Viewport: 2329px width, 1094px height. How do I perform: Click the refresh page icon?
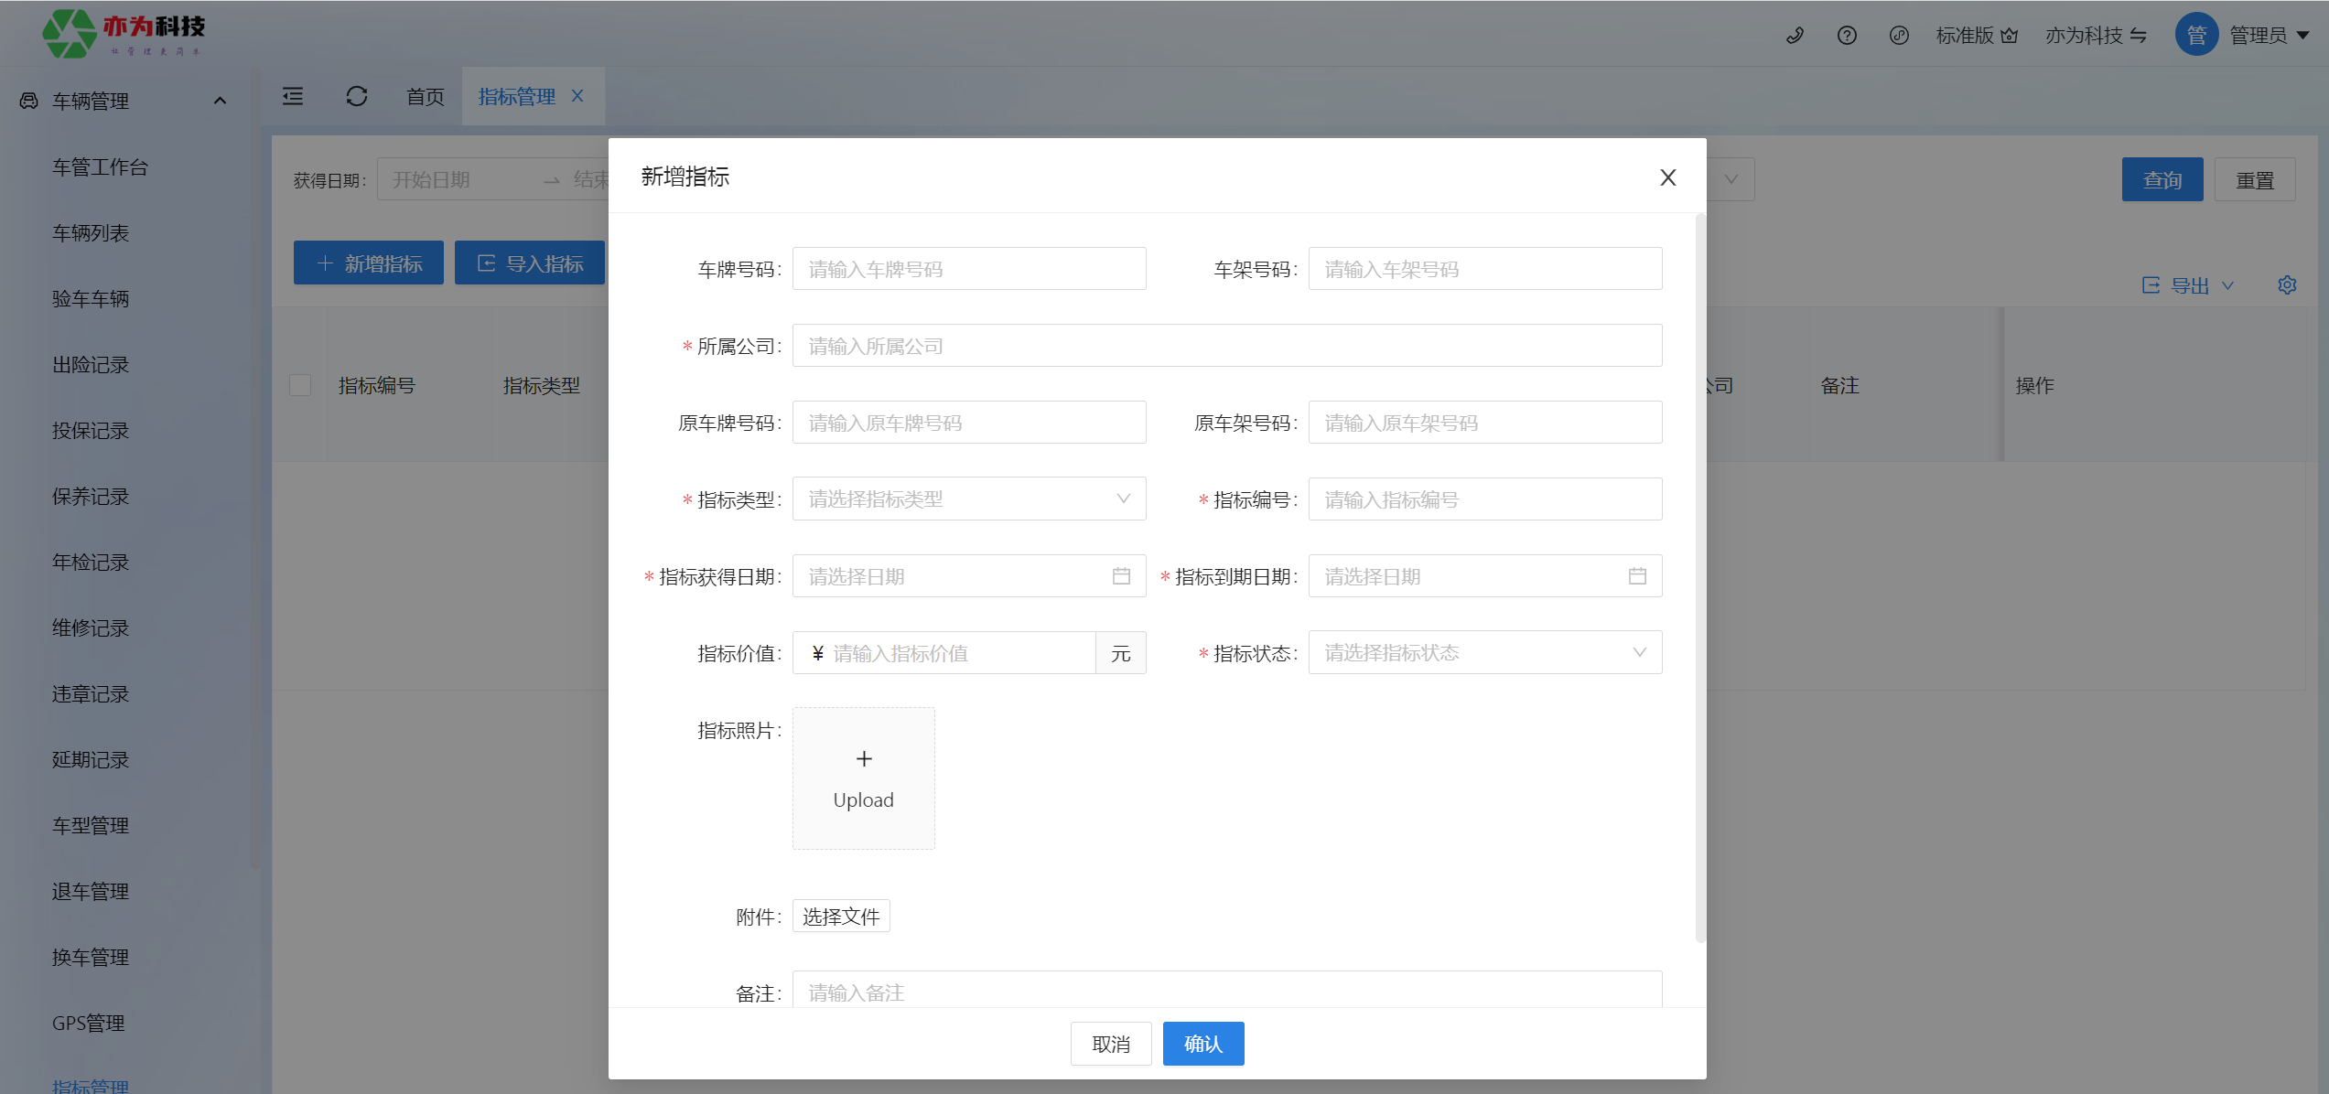click(x=357, y=96)
